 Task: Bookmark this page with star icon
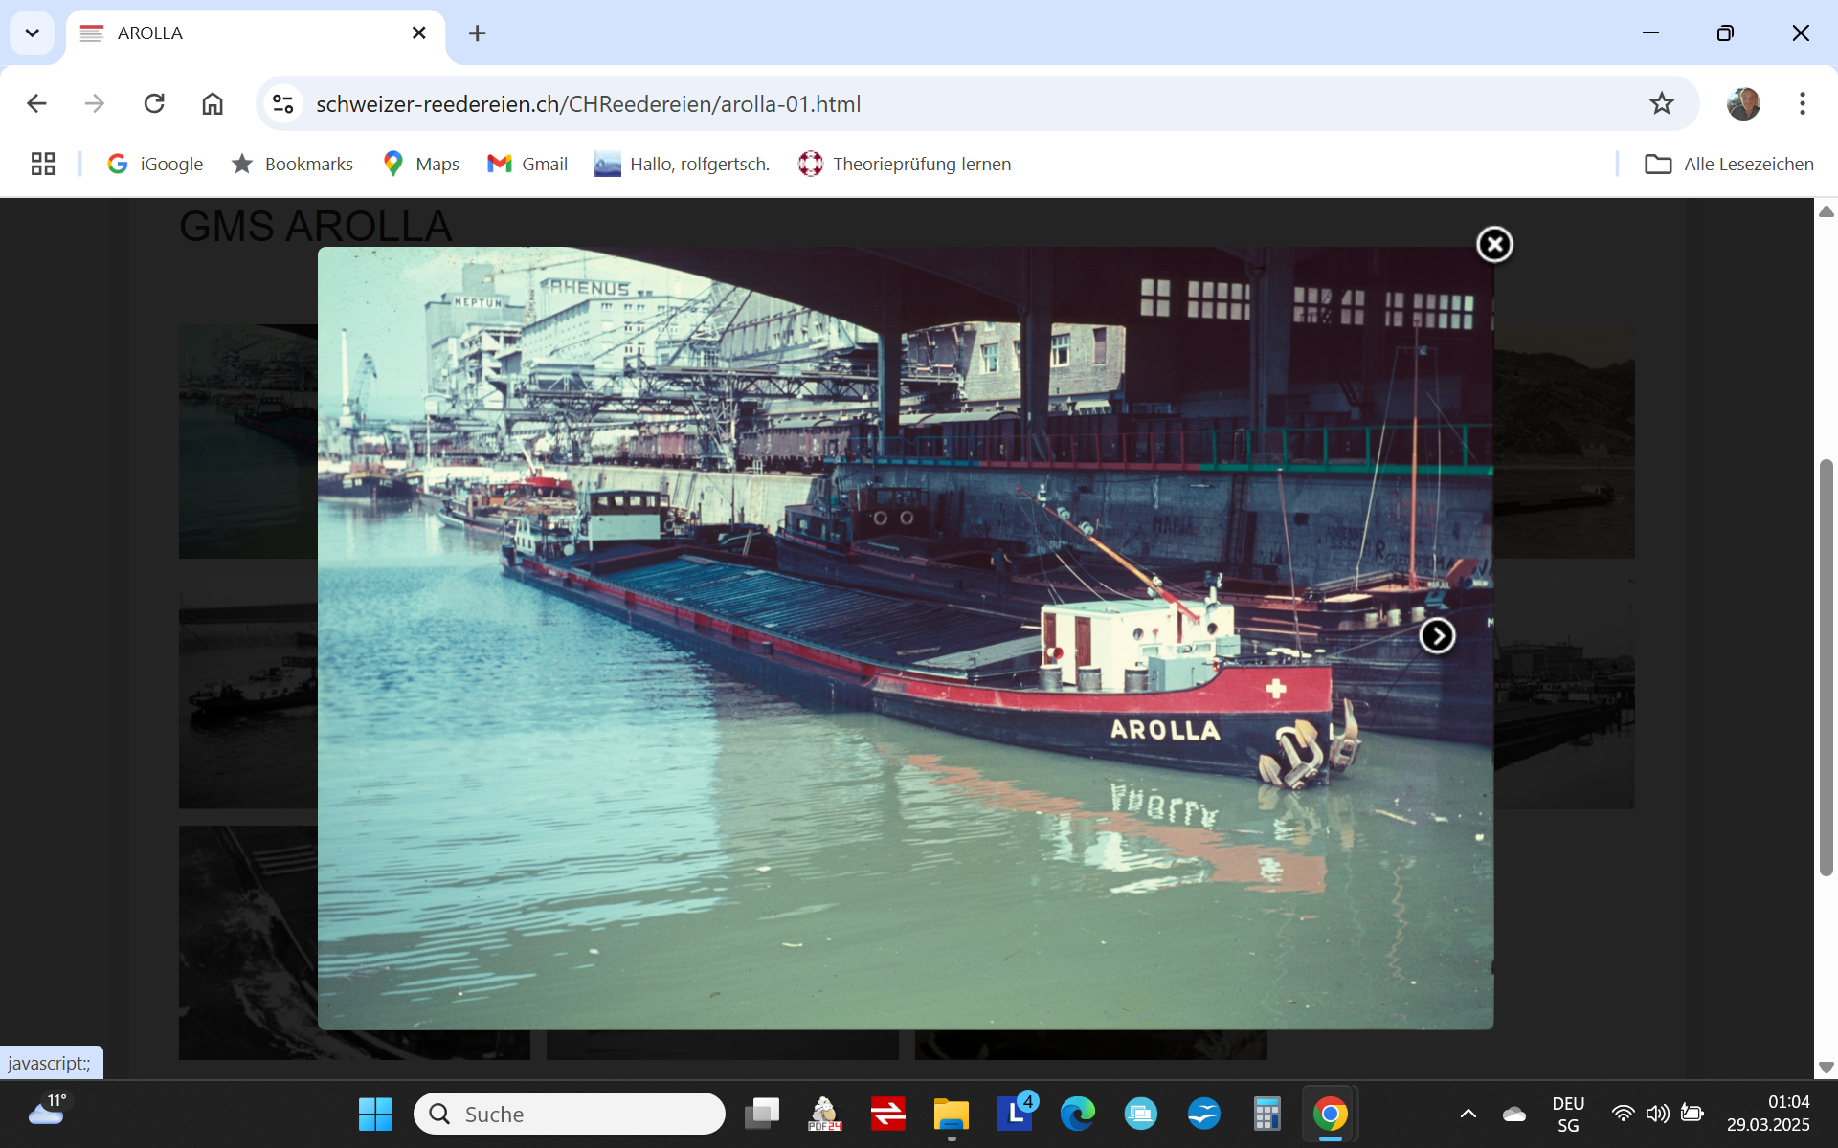tap(1661, 103)
